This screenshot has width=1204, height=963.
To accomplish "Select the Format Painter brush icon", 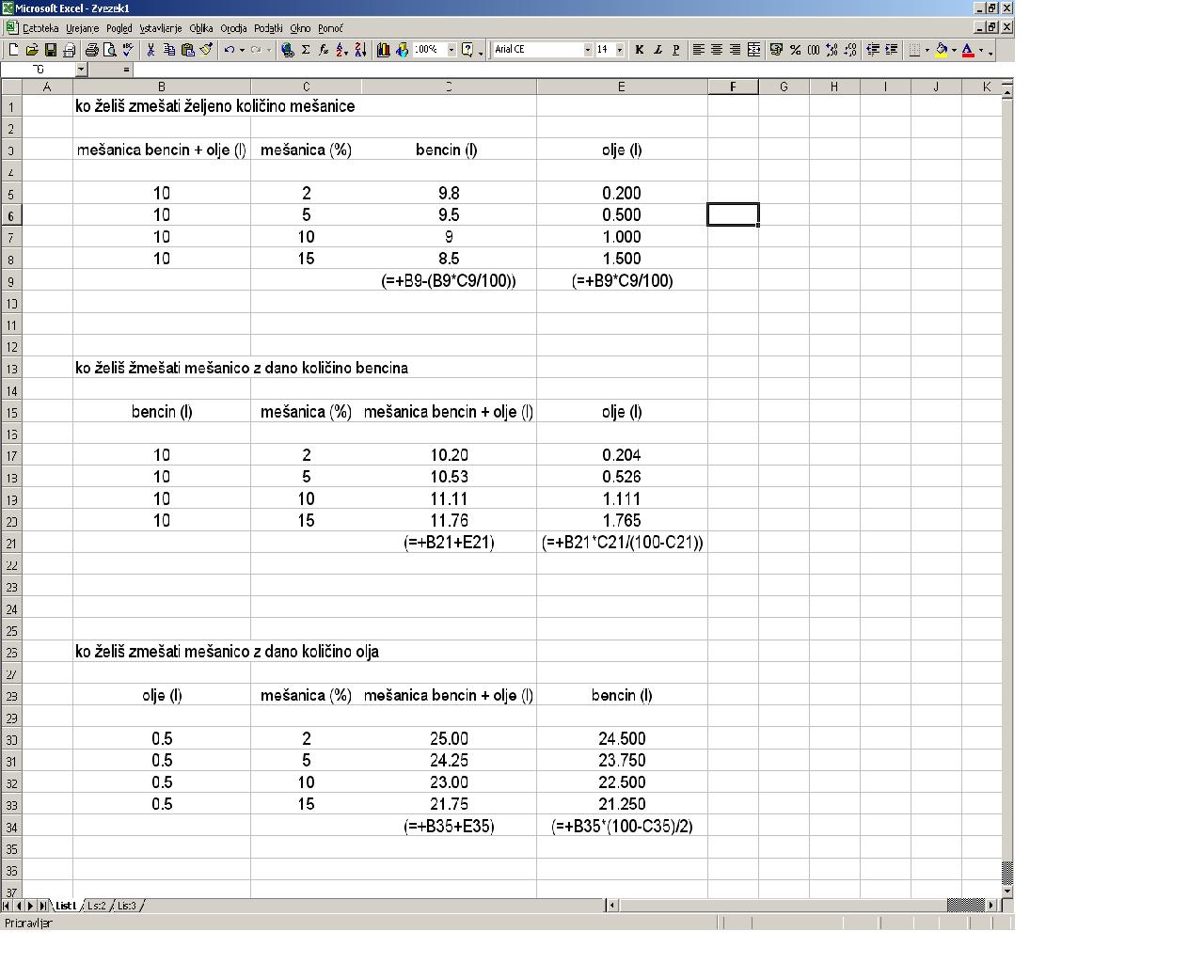I will 206,50.
